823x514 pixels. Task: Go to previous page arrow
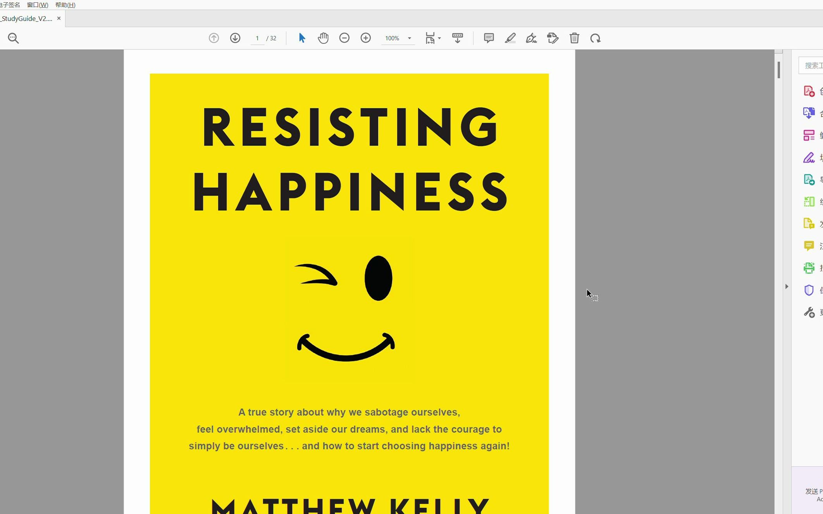(214, 38)
